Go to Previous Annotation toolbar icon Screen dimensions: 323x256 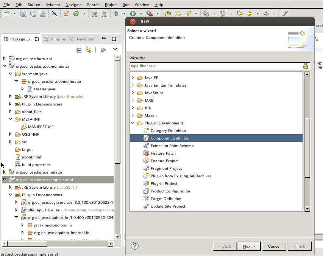click(223, 14)
